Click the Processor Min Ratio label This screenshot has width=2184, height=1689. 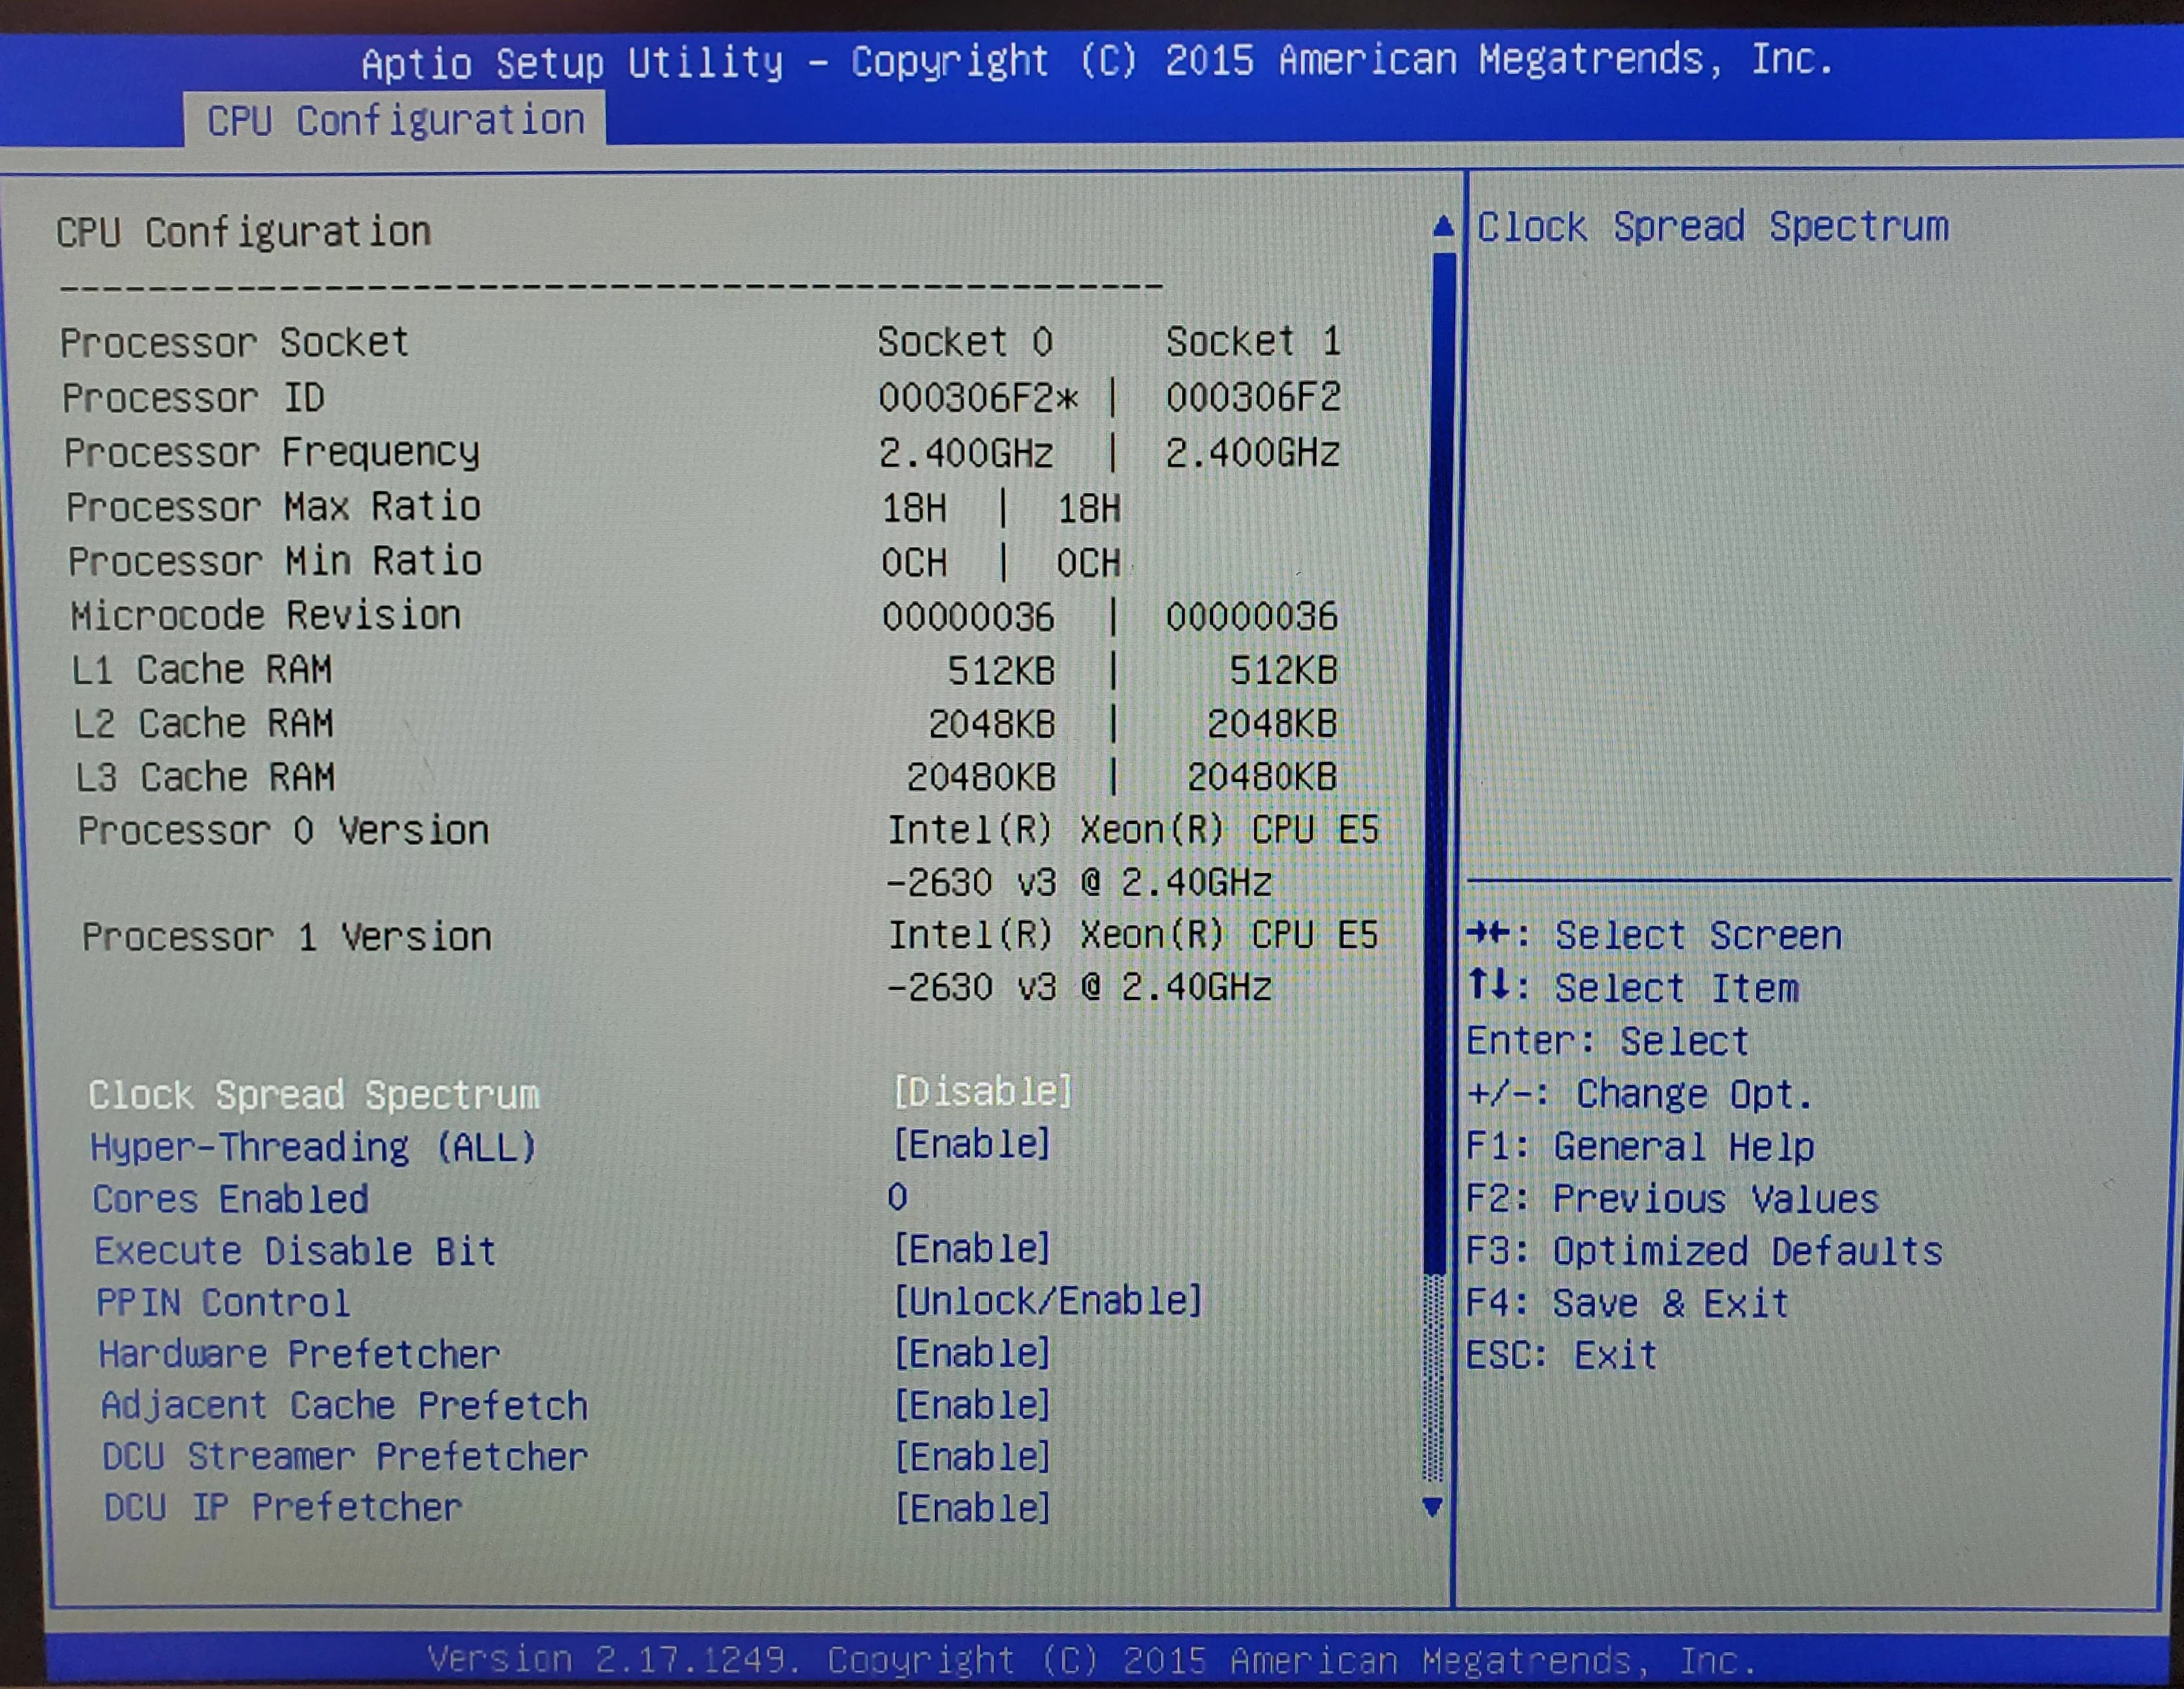(x=275, y=561)
